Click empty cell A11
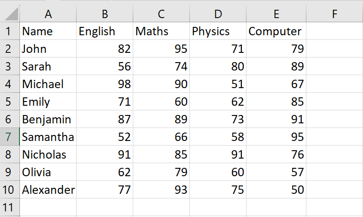 point(48,207)
